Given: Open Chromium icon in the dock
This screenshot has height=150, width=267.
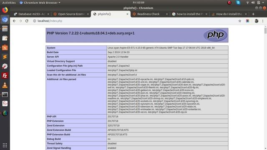Looking at the screenshot, I should [x=5, y=20].
